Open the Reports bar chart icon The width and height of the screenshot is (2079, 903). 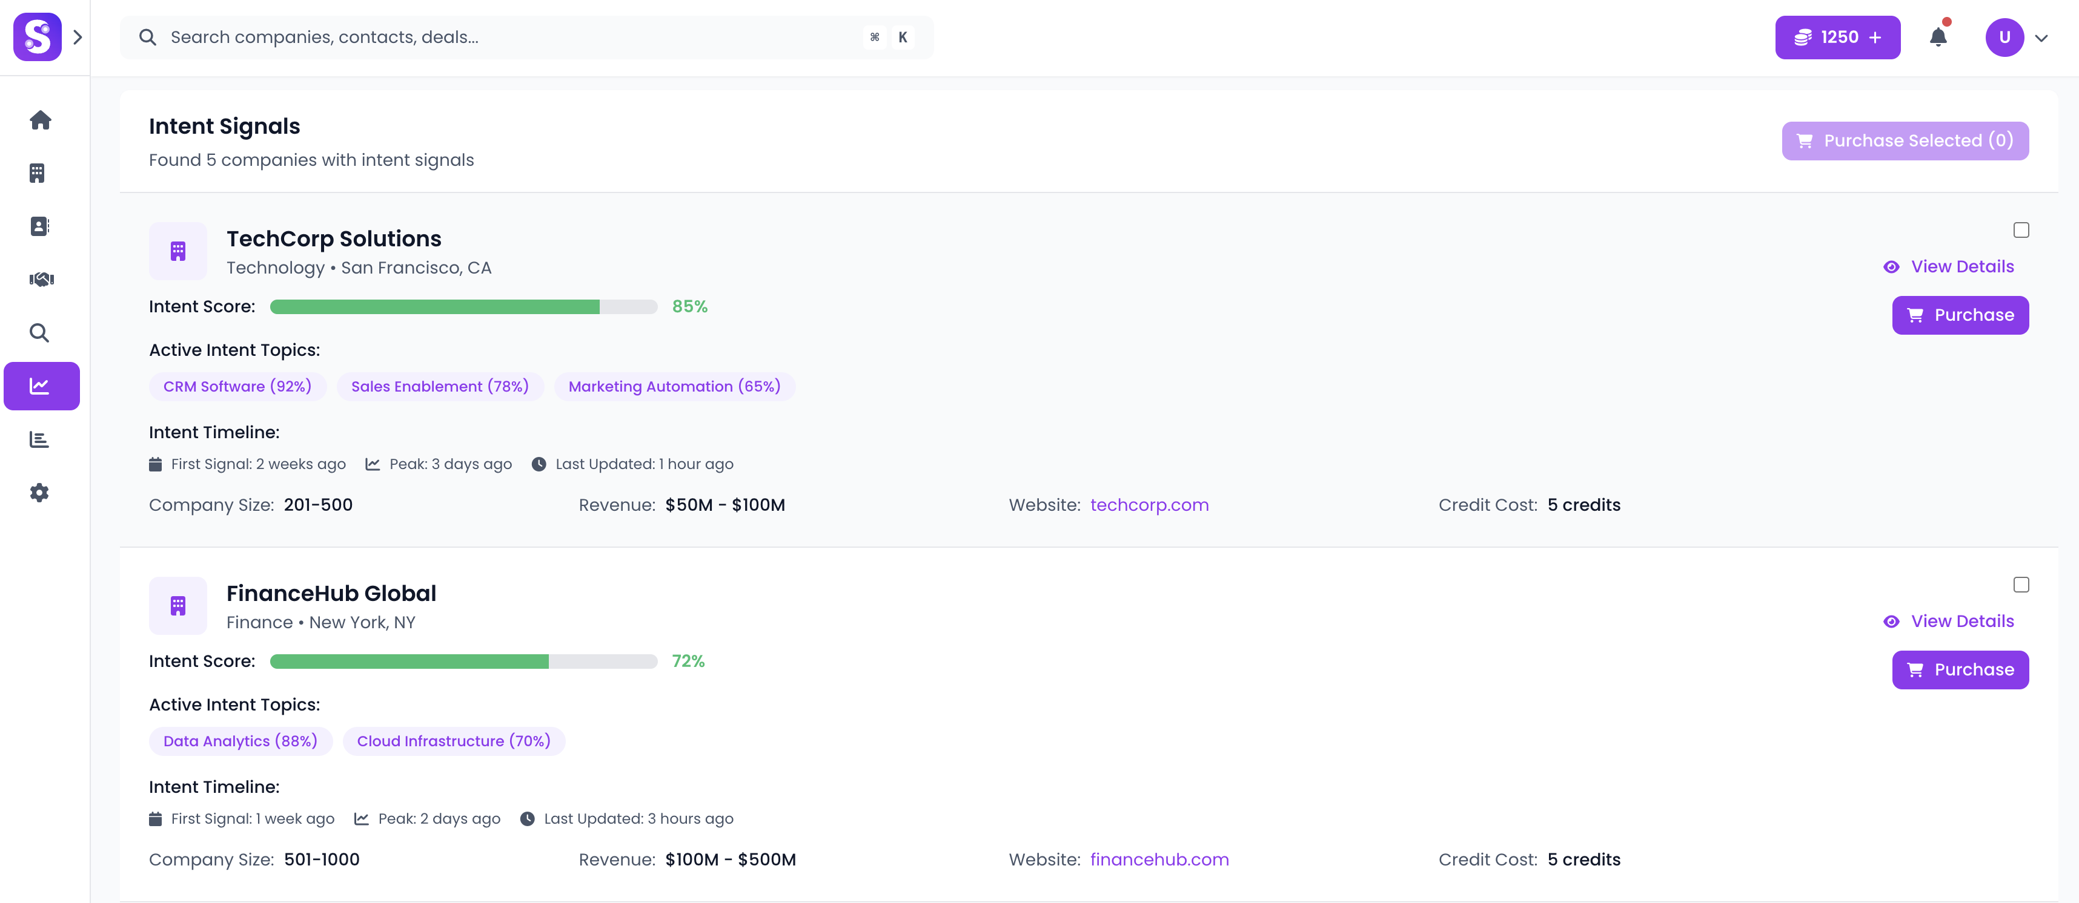pos(41,439)
